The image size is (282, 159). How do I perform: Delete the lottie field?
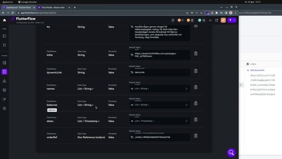(x=196, y=53)
